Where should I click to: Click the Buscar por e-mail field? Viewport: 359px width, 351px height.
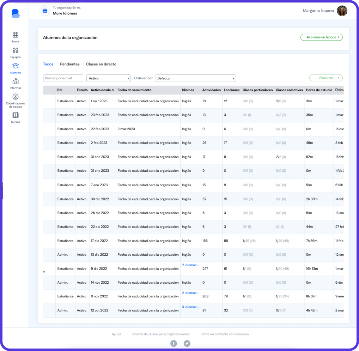[63, 78]
